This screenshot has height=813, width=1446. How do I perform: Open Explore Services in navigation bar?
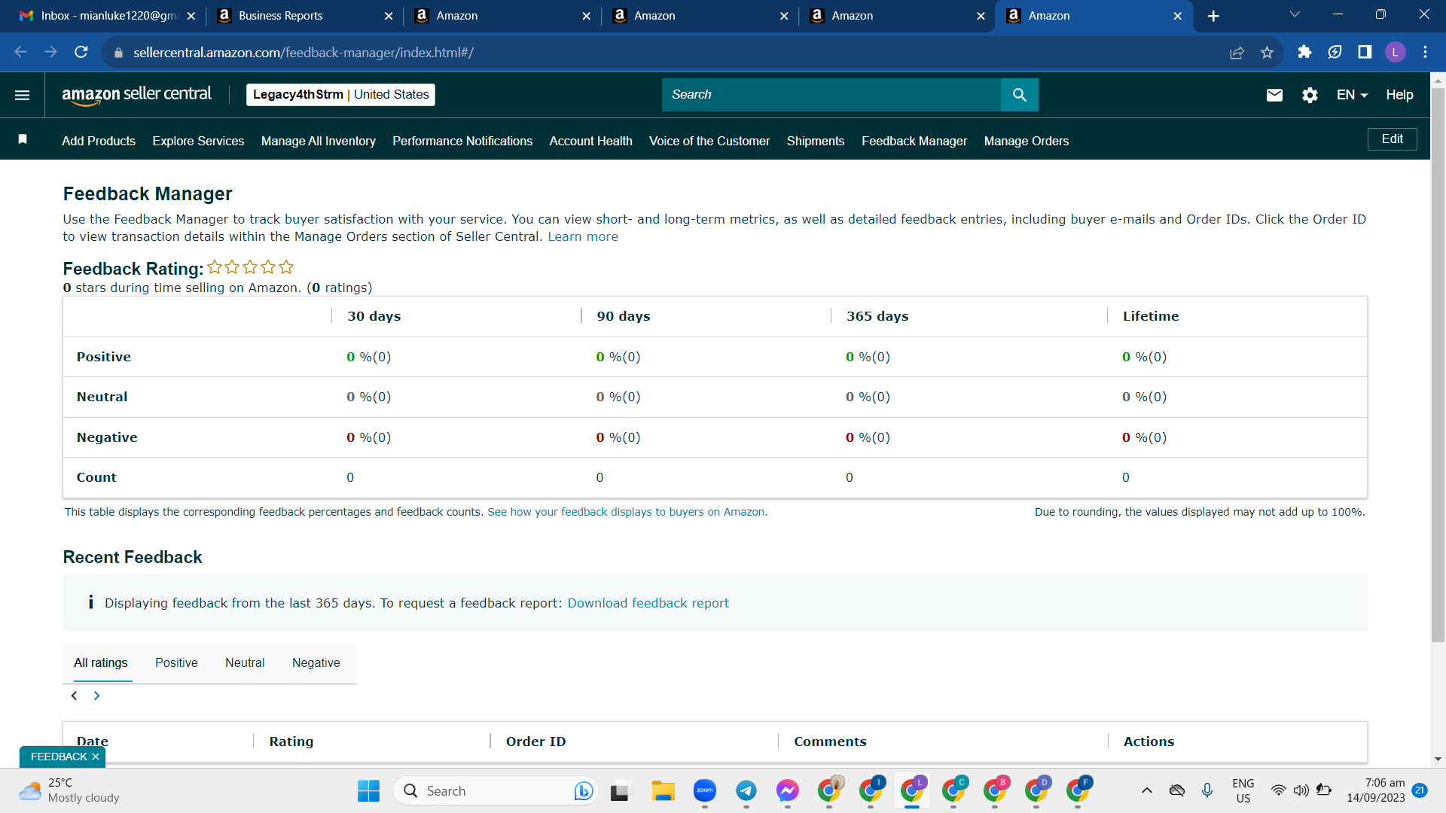coord(198,141)
